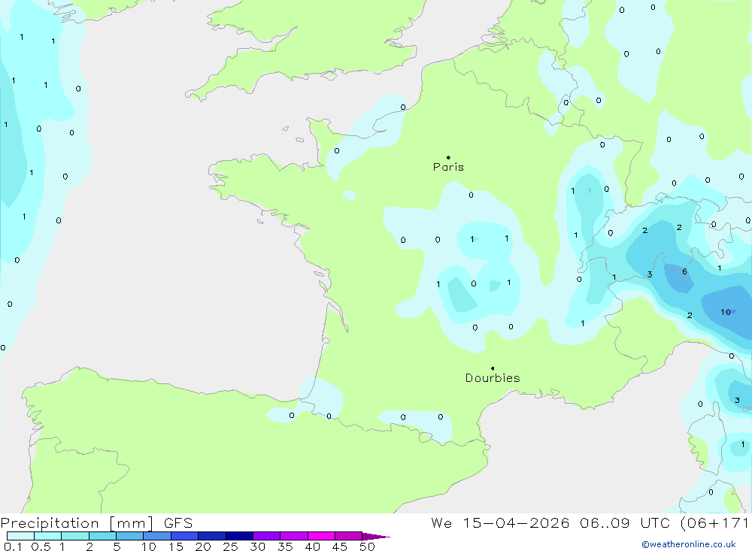
Task: Pick the 0.1–0.5 mm legend swatch
Action: tap(20, 536)
